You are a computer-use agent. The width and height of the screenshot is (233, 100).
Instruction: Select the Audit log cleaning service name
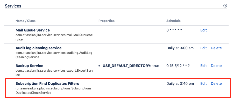coord(38,48)
